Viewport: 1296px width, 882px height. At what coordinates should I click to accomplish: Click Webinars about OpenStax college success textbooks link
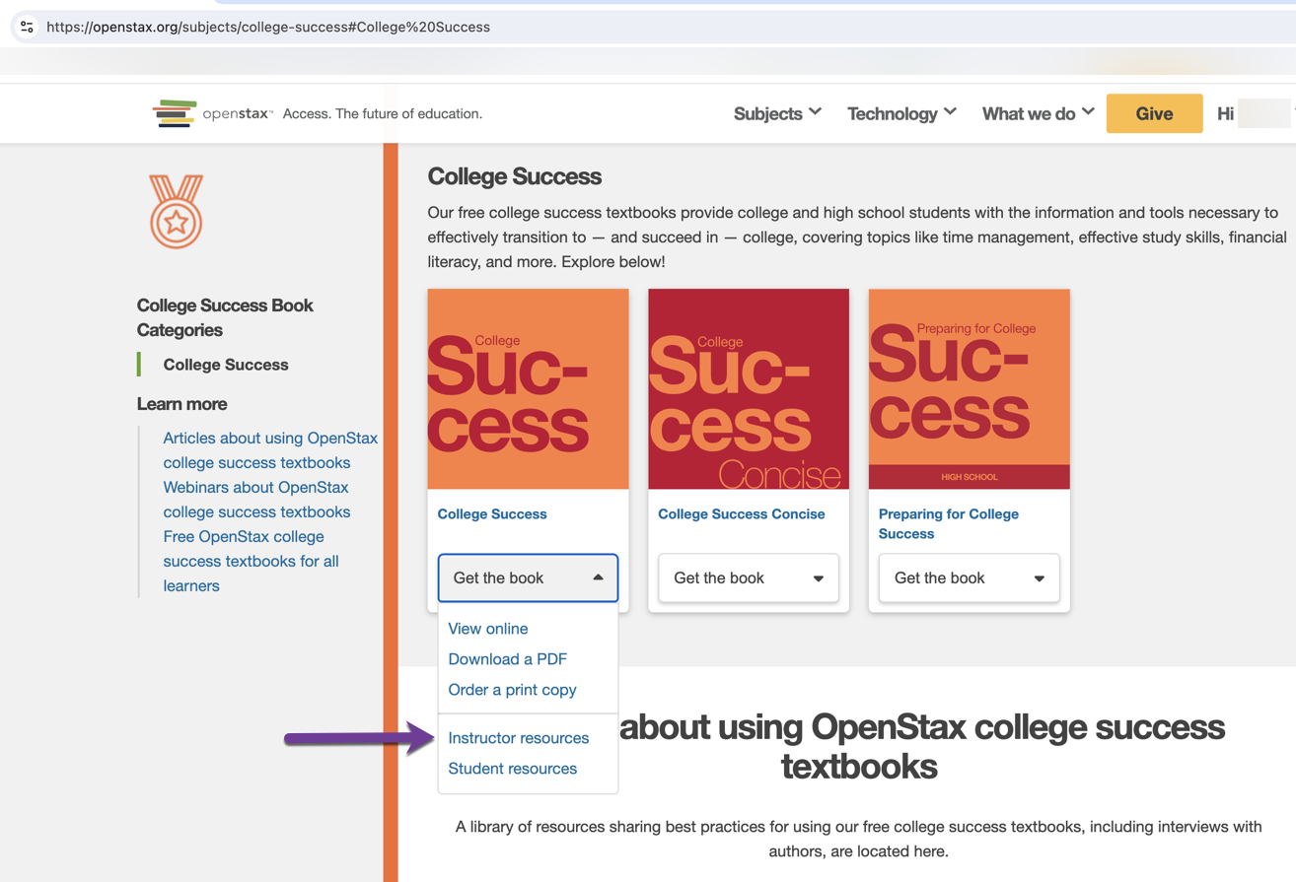pyautogui.click(x=256, y=499)
